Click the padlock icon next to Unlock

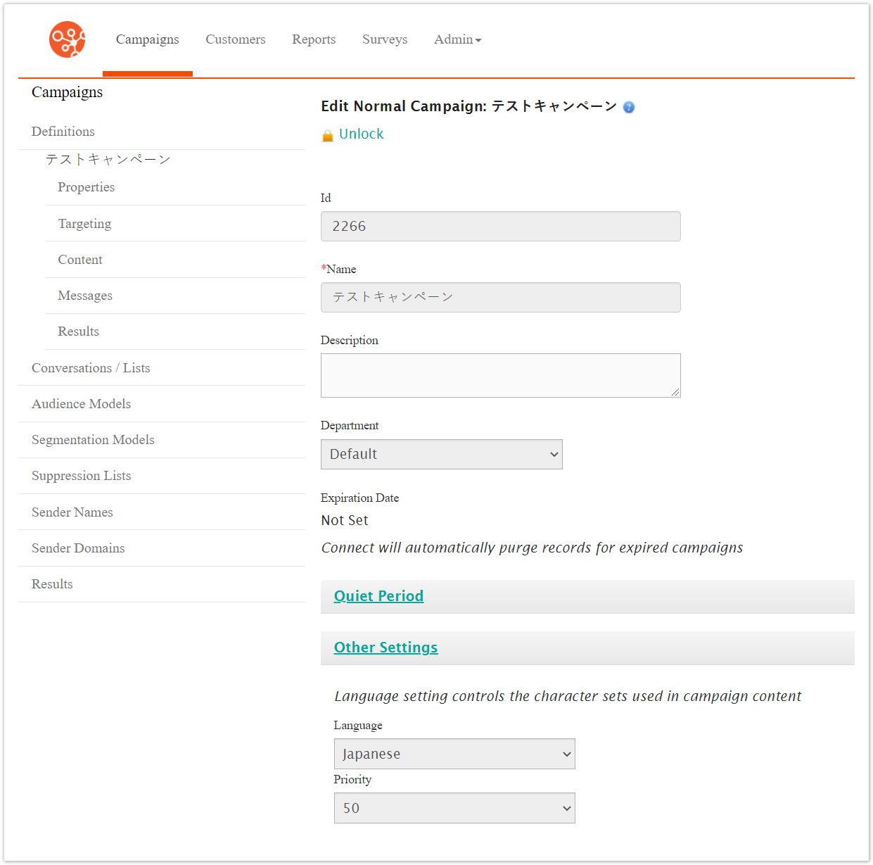point(327,135)
